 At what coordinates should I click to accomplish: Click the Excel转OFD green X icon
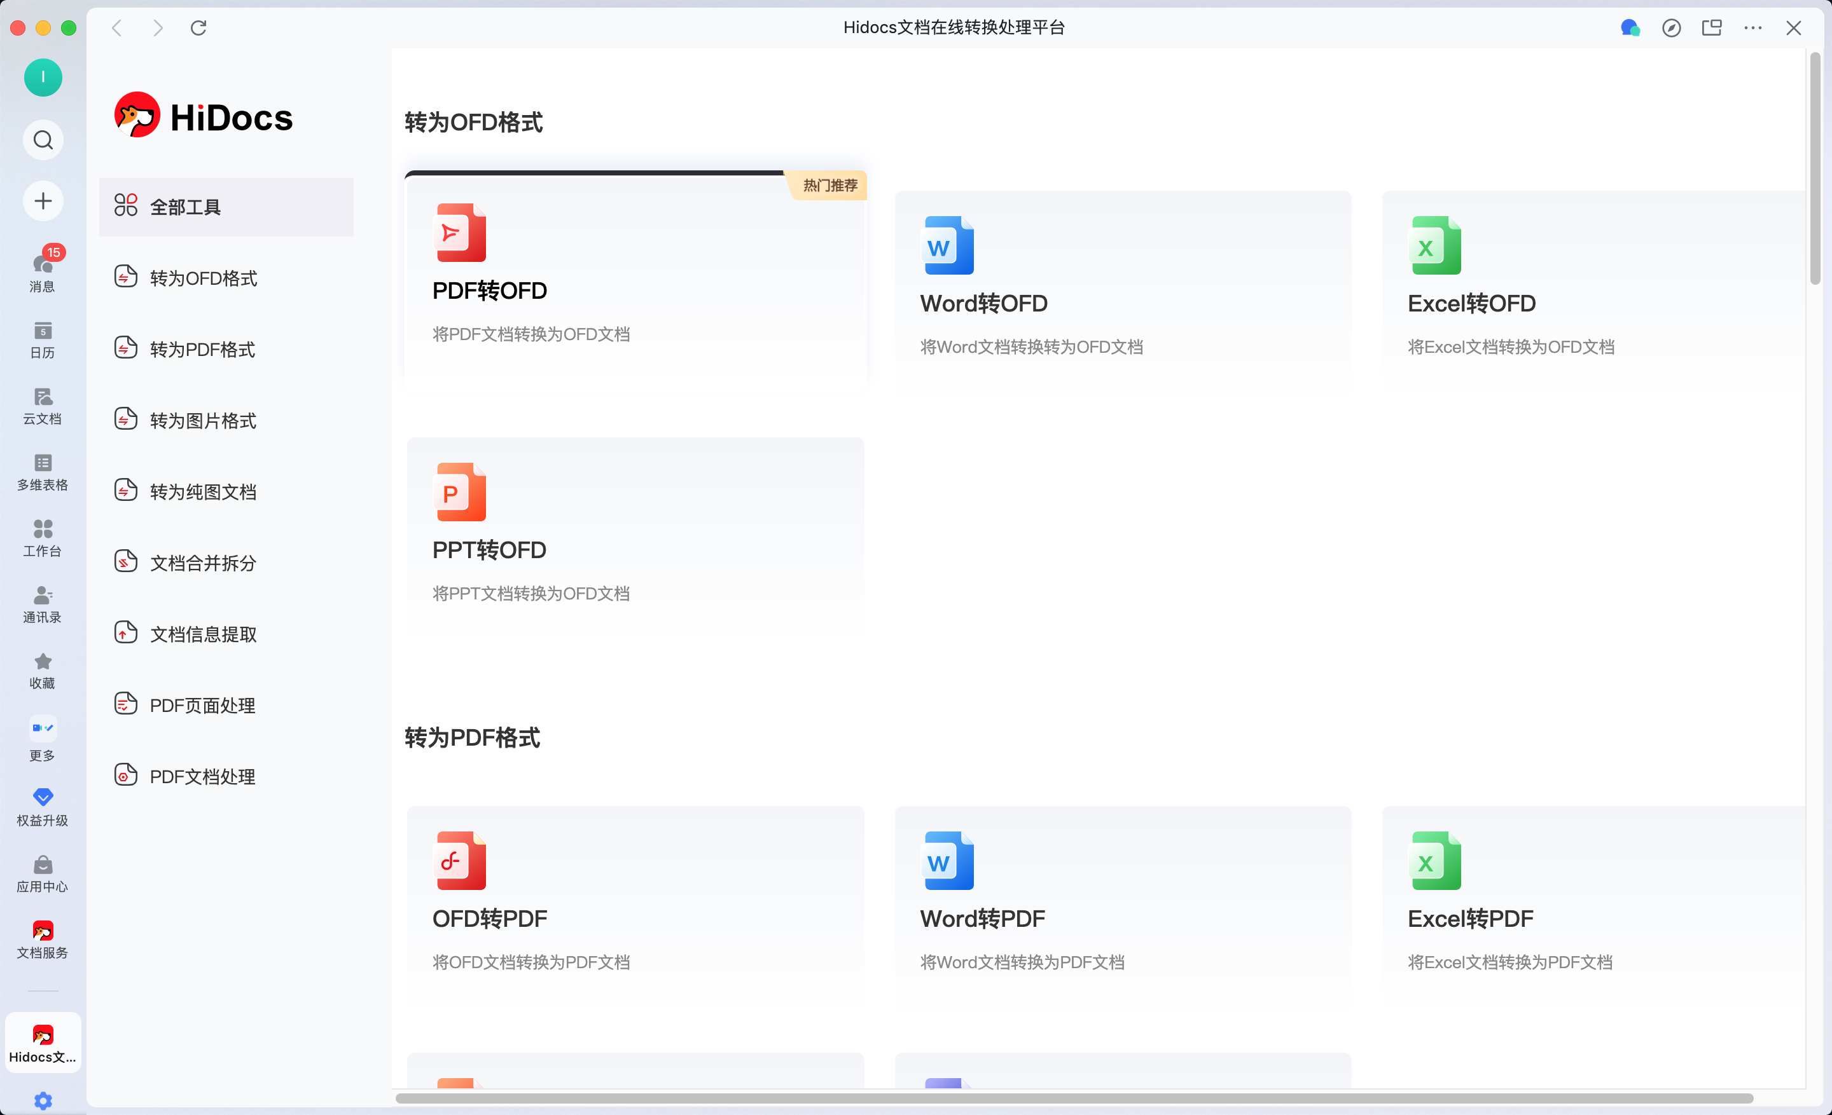point(1436,245)
